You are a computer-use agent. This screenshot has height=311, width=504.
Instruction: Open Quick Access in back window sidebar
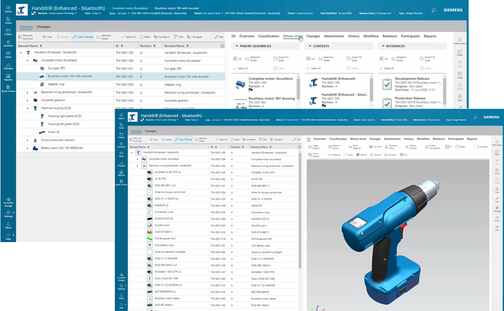click(x=8, y=89)
